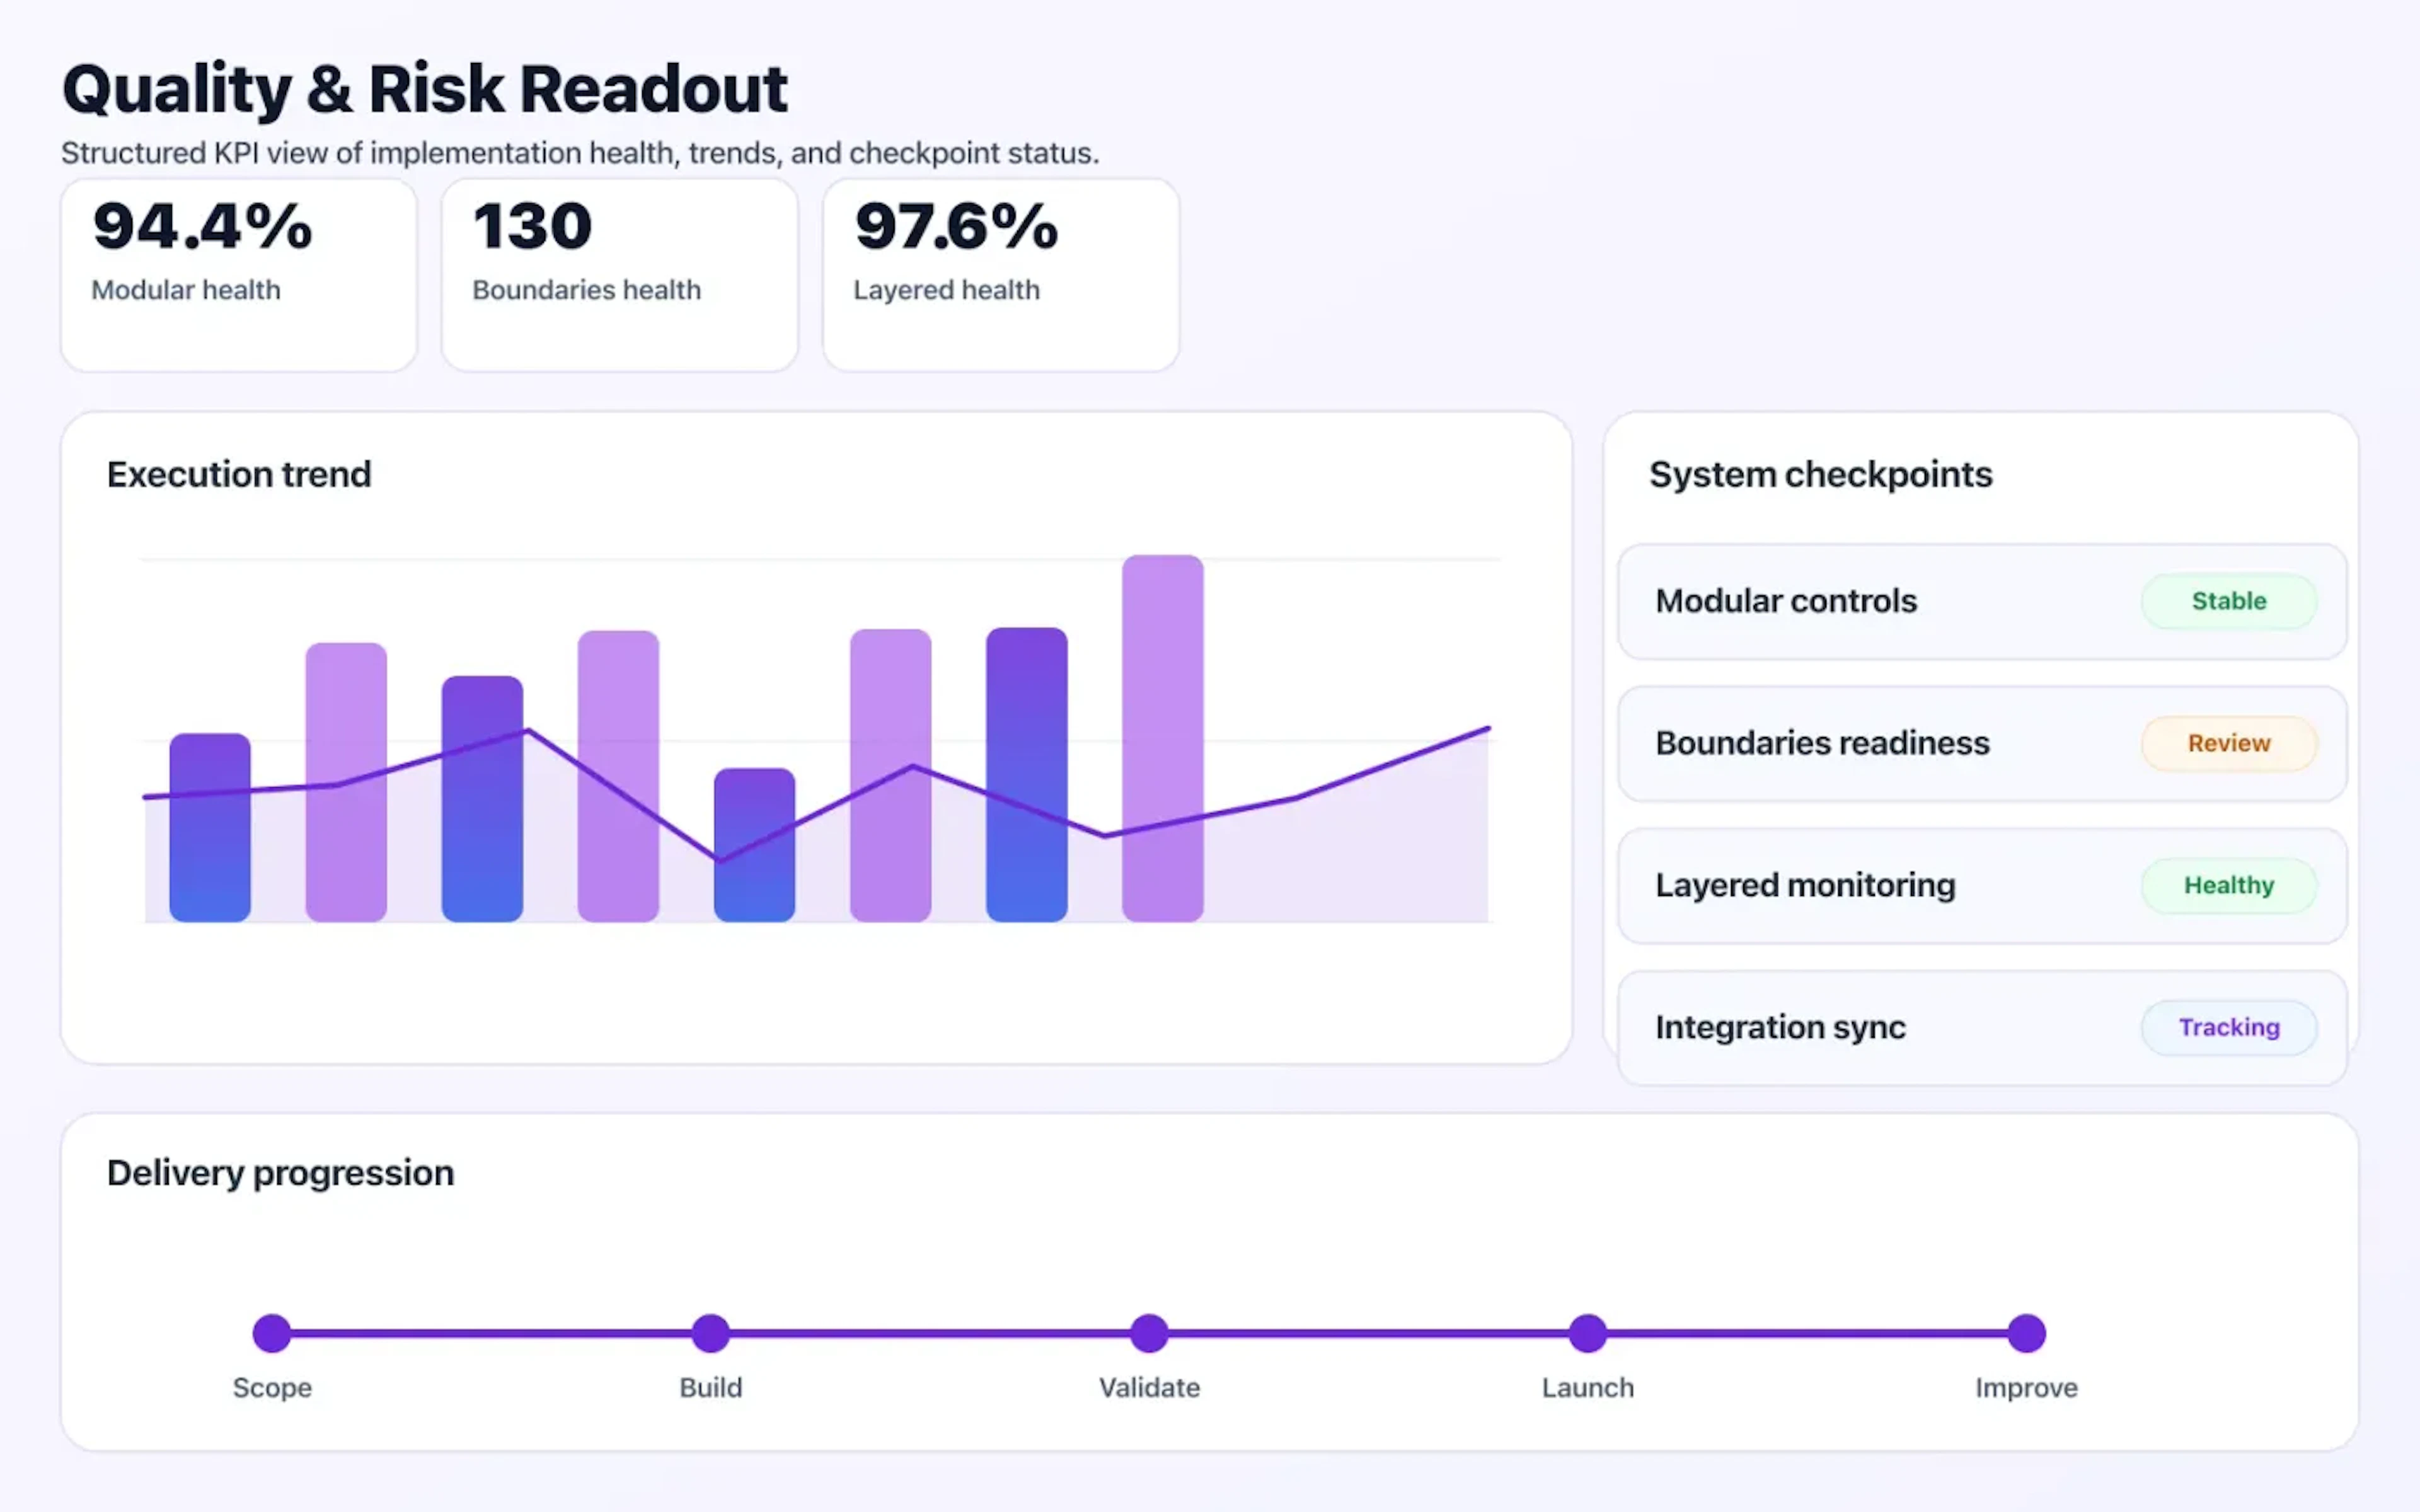Select the 94.4% Modular health KPI card
The width and height of the screenshot is (2420, 1512).
[238, 272]
